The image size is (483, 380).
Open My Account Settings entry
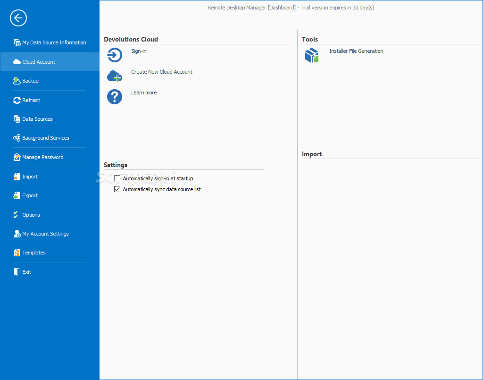click(50, 234)
